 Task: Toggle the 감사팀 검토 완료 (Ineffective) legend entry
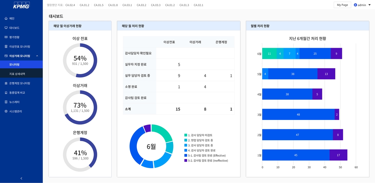[x=208, y=161]
